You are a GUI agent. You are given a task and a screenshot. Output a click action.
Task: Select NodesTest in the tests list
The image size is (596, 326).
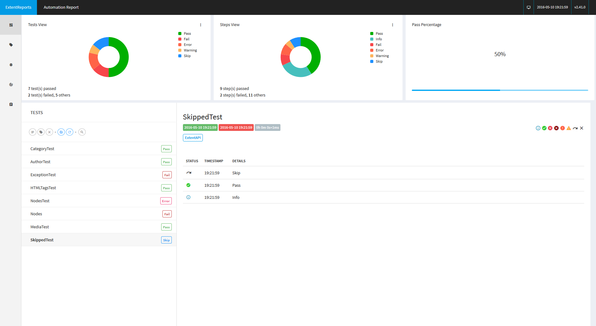point(40,201)
